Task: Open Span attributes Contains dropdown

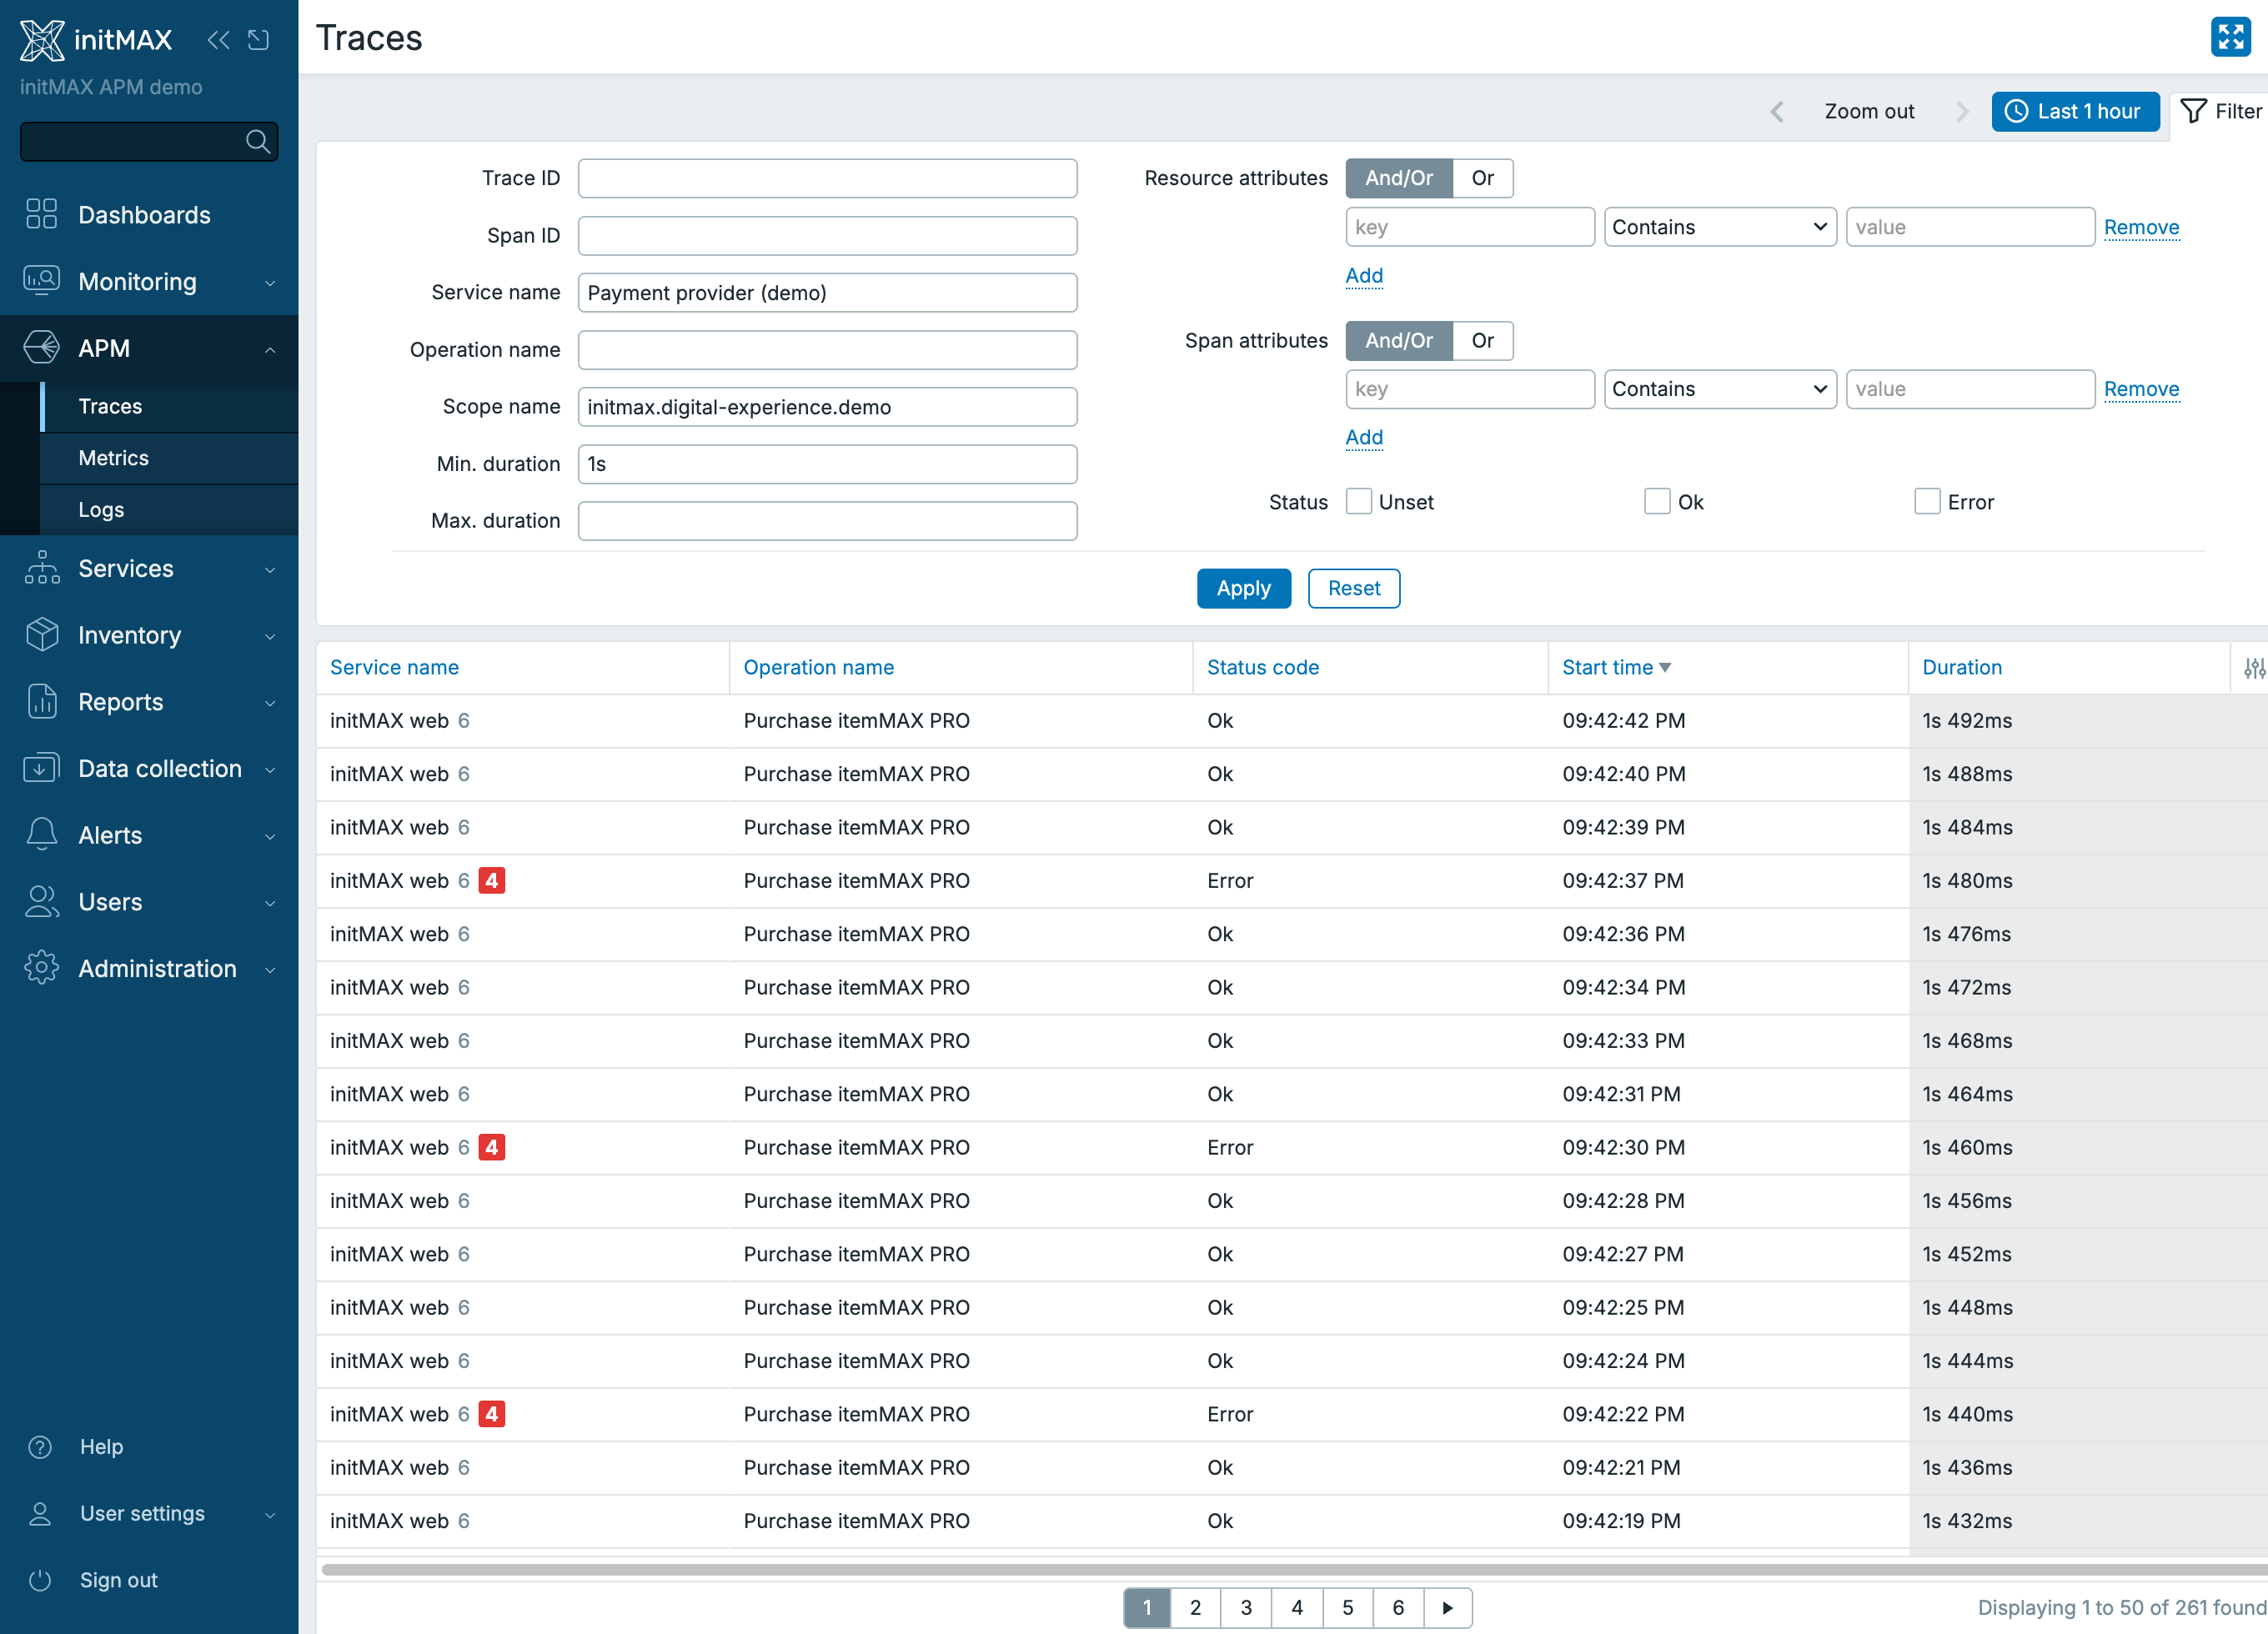Action: point(1719,389)
